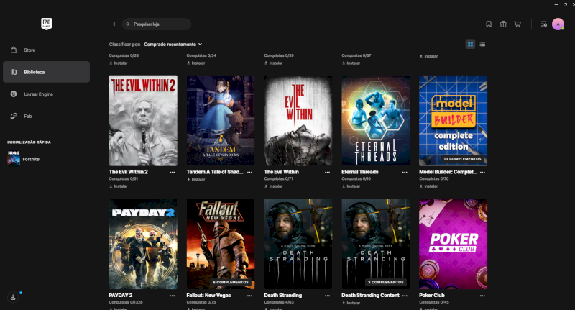Open the Comprado recentemente sort dropdown
Screen dimensions: 575x310
point(172,45)
